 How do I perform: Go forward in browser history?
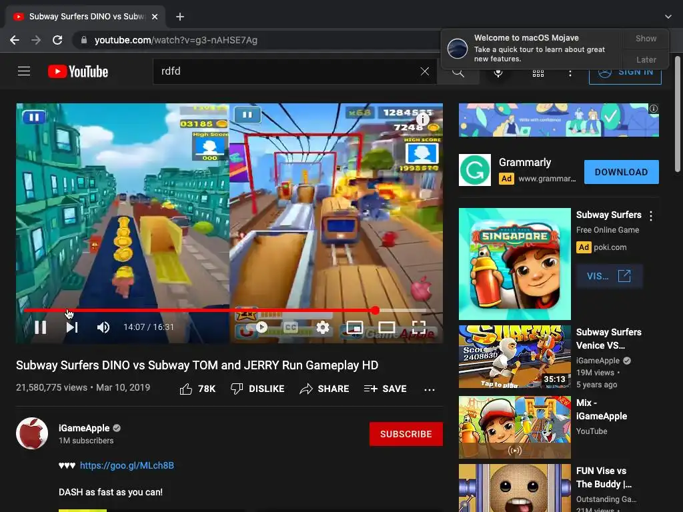click(36, 40)
